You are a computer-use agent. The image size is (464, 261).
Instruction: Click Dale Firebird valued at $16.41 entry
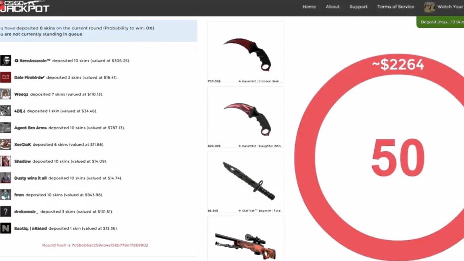(66, 77)
